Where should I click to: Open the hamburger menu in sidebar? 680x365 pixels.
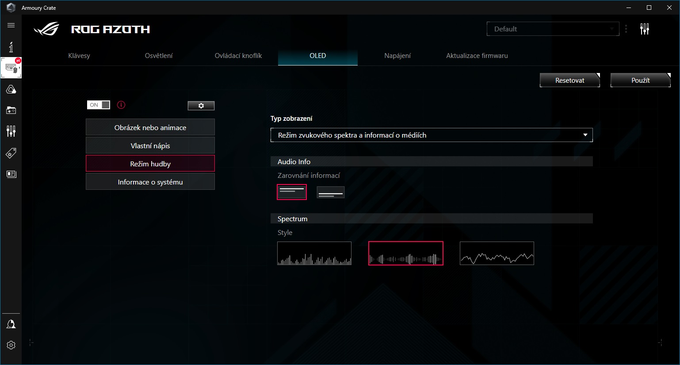point(11,25)
